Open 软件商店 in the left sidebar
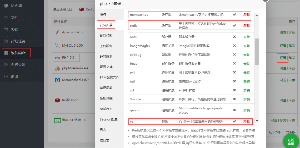Viewport: 300px width, 148px height. point(18,53)
